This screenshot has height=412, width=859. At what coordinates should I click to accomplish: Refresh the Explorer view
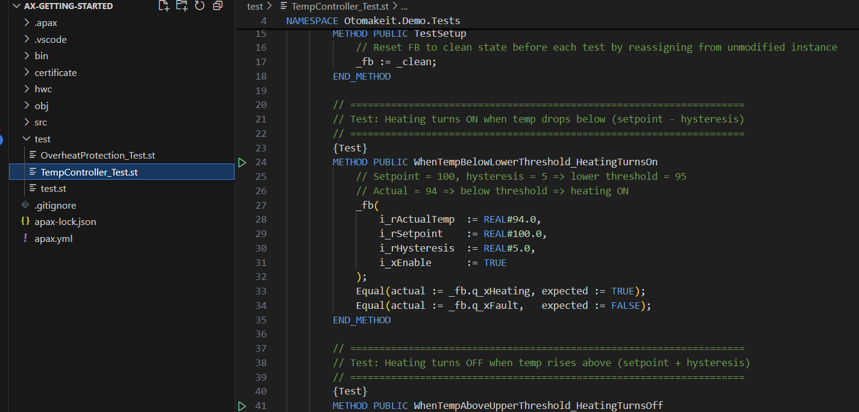(x=200, y=6)
